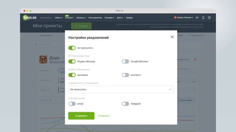Image resolution: width=236 pixels, height=132 pixels.
Task: Click the search magnifier icon in projects page
Action: 36,44
